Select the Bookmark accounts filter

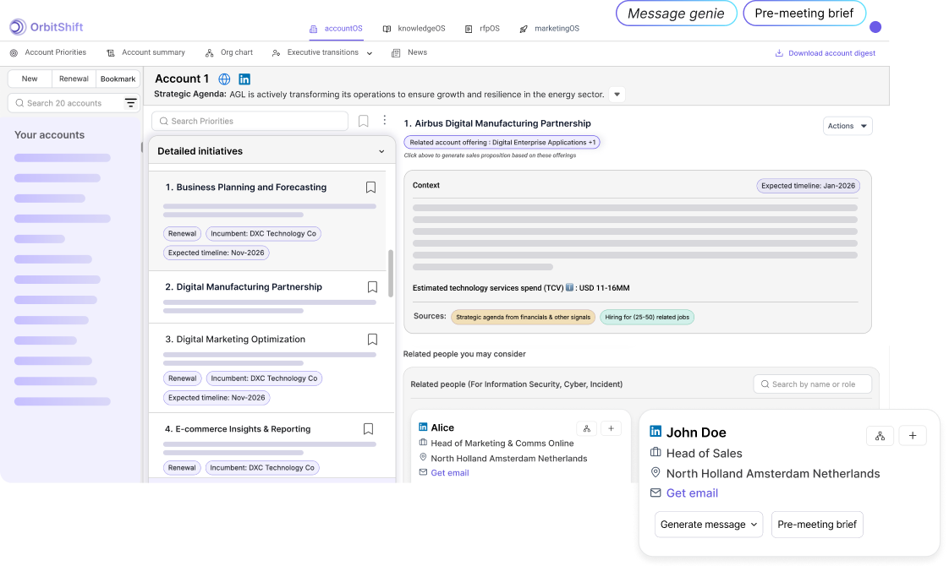coord(118,79)
